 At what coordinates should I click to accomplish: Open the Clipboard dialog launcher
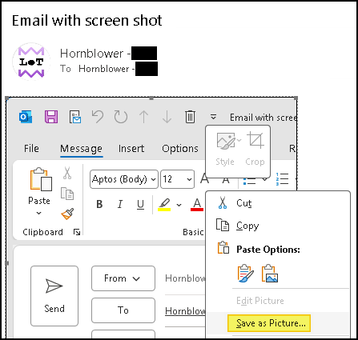pos(77,232)
